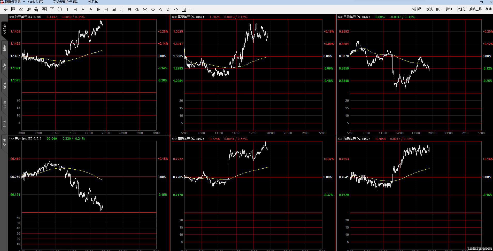Click the 文华云节点-电信2 server label in title bar
Viewport: 493px width, 251px height.
click(x=65, y=2)
